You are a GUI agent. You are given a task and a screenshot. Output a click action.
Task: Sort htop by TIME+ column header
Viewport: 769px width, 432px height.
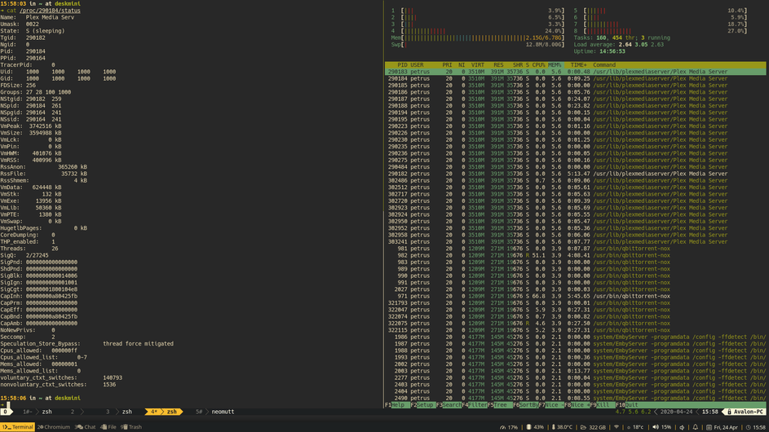(579, 64)
